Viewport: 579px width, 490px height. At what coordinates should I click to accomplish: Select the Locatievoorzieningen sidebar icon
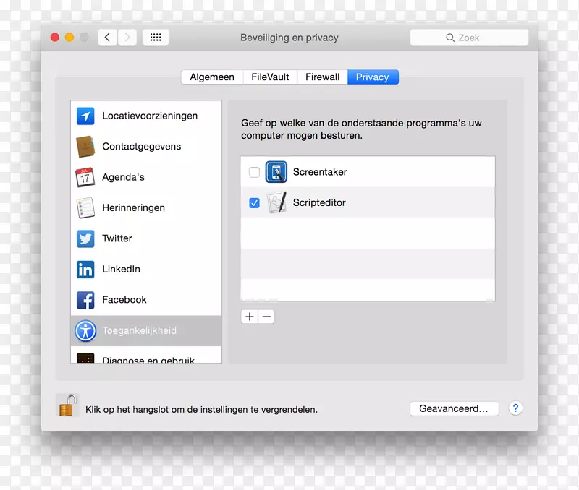[85, 116]
